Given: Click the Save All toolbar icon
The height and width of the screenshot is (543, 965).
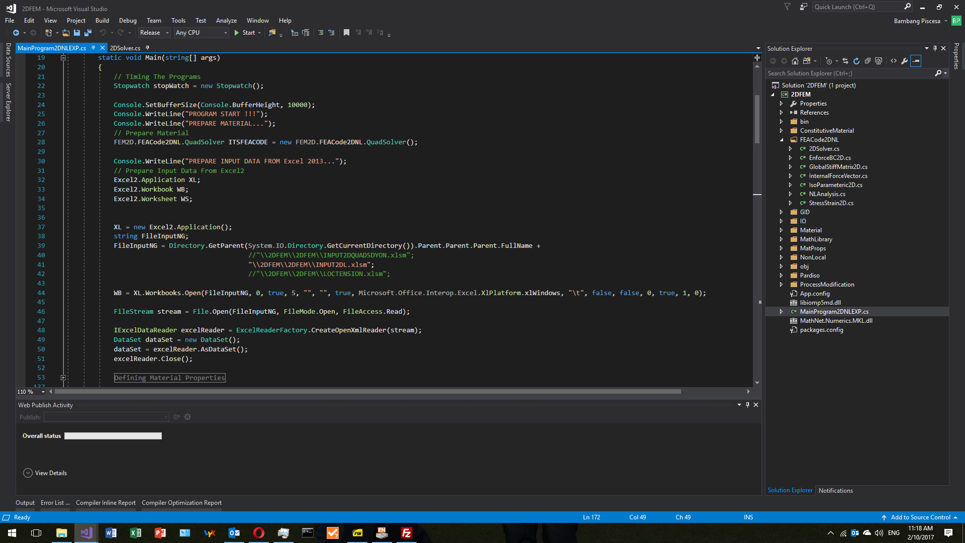Looking at the screenshot, I should [88, 33].
